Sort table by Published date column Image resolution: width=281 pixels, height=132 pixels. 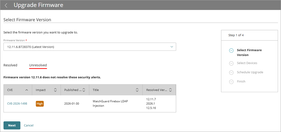(84, 90)
